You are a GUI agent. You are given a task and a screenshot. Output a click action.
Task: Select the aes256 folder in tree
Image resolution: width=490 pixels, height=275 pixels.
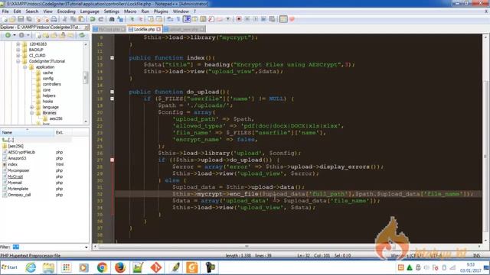56,118
